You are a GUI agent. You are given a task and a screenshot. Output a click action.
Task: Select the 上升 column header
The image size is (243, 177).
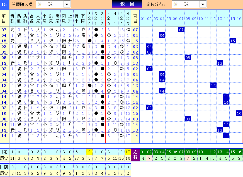[70, 18]
